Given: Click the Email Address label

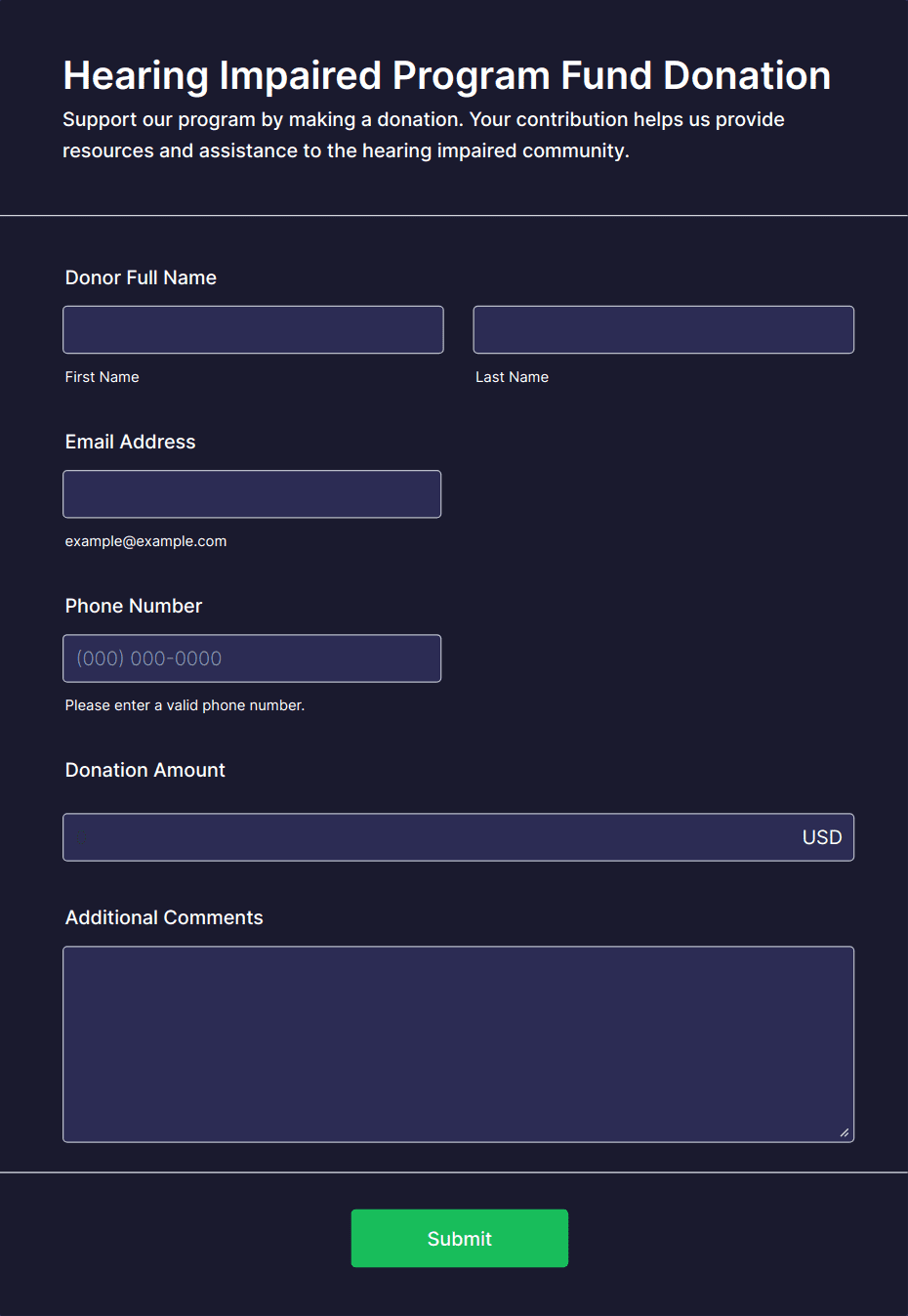Looking at the screenshot, I should pyautogui.click(x=130, y=442).
